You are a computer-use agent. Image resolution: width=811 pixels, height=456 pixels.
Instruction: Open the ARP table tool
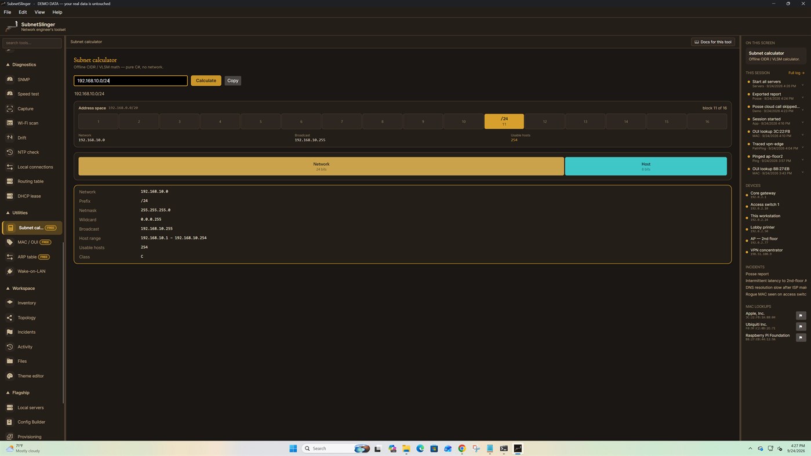[32, 257]
